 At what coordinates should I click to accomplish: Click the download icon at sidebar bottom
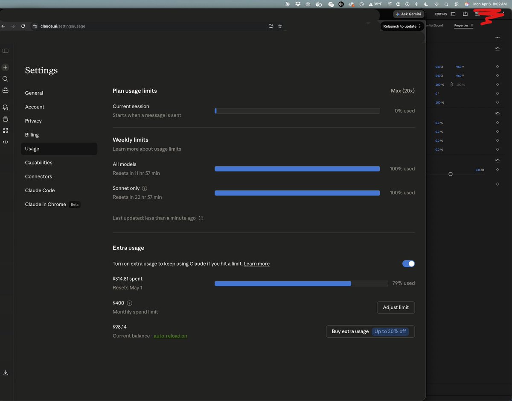pos(5,373)
